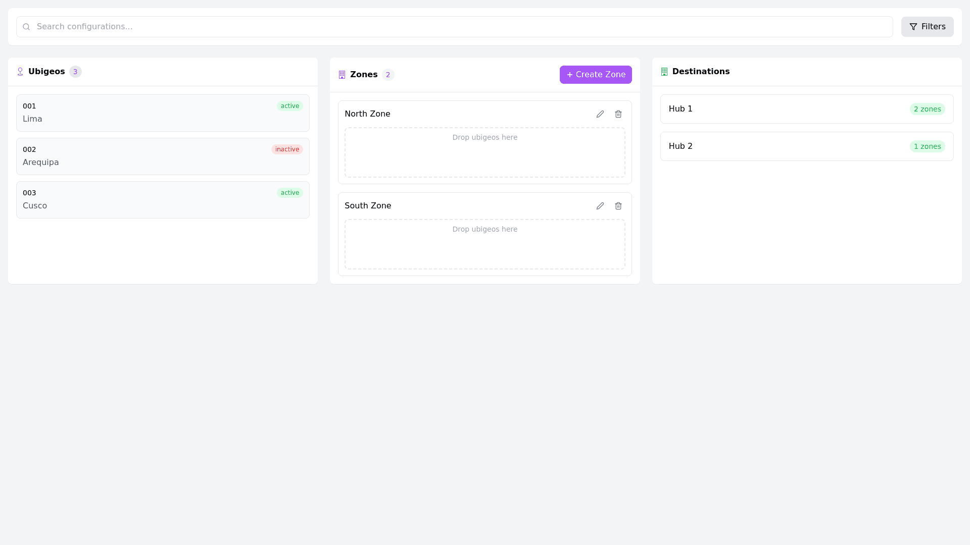Delete the South Zone via trash icon
This screenshot has height=545, width=970.
click(x=618, y=206)
